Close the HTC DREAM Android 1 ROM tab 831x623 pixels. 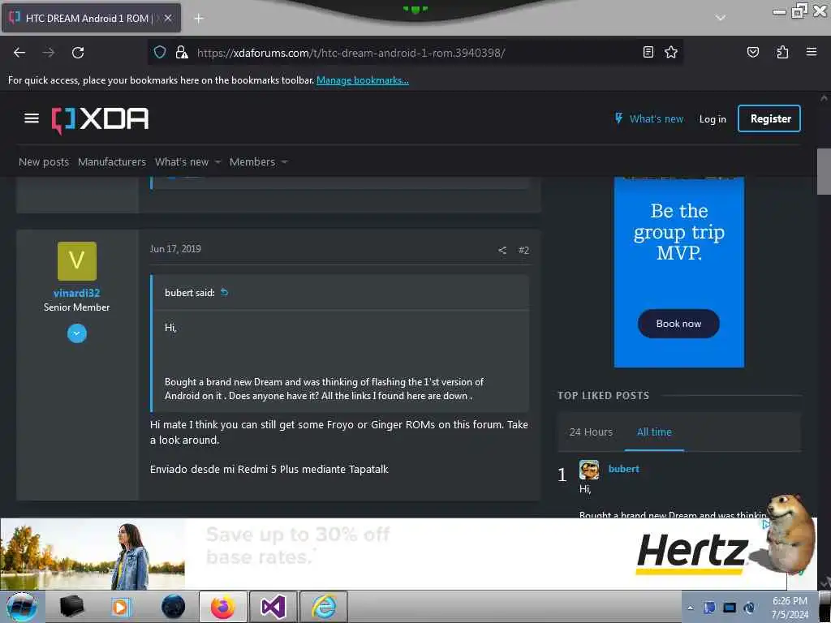click(168, 18)
